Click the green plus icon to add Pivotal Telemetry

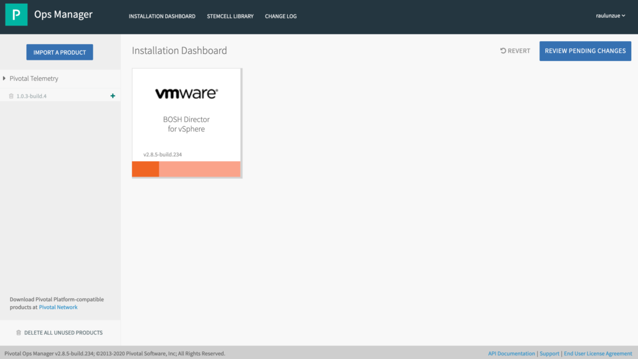pyautogui.click(x=113, y=96)
